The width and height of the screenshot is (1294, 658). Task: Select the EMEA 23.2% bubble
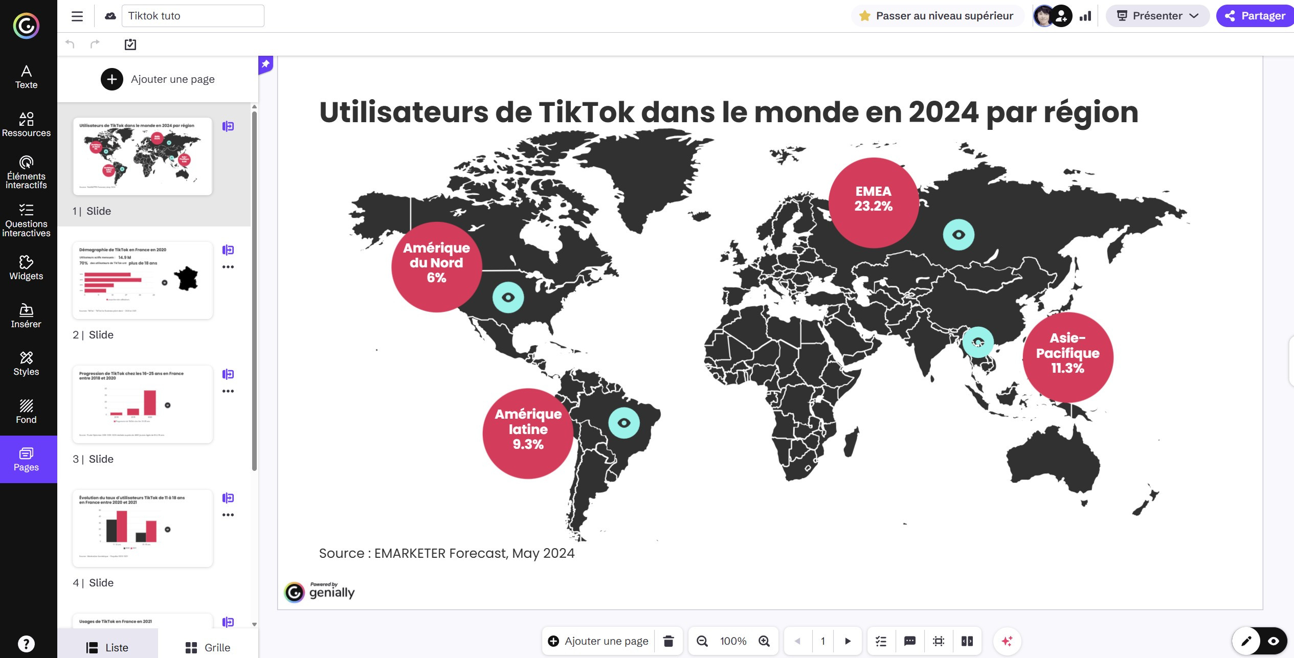coord(873,202)
